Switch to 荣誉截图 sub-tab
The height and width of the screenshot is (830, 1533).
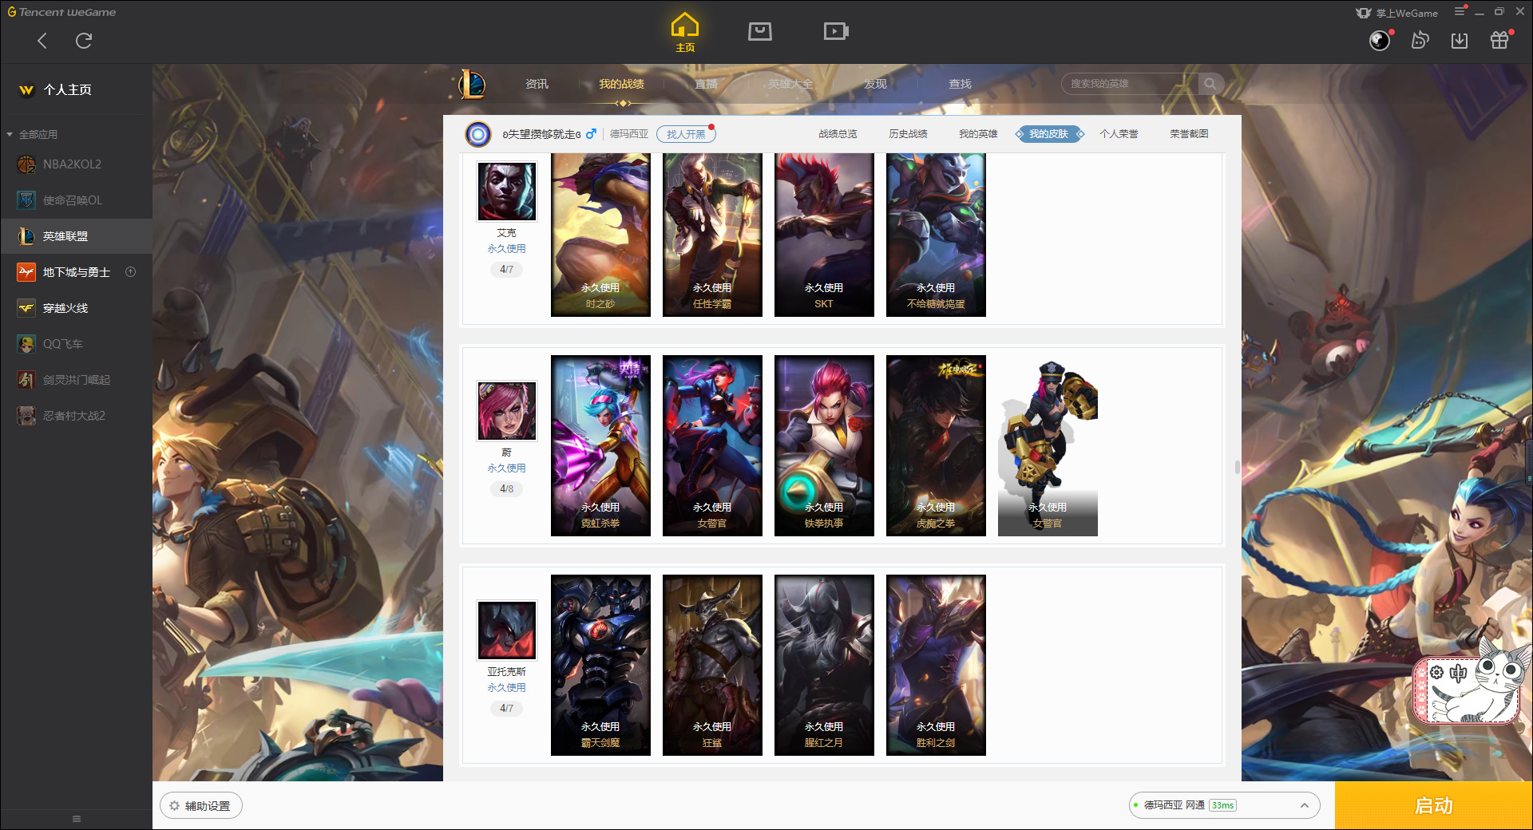1189,134
